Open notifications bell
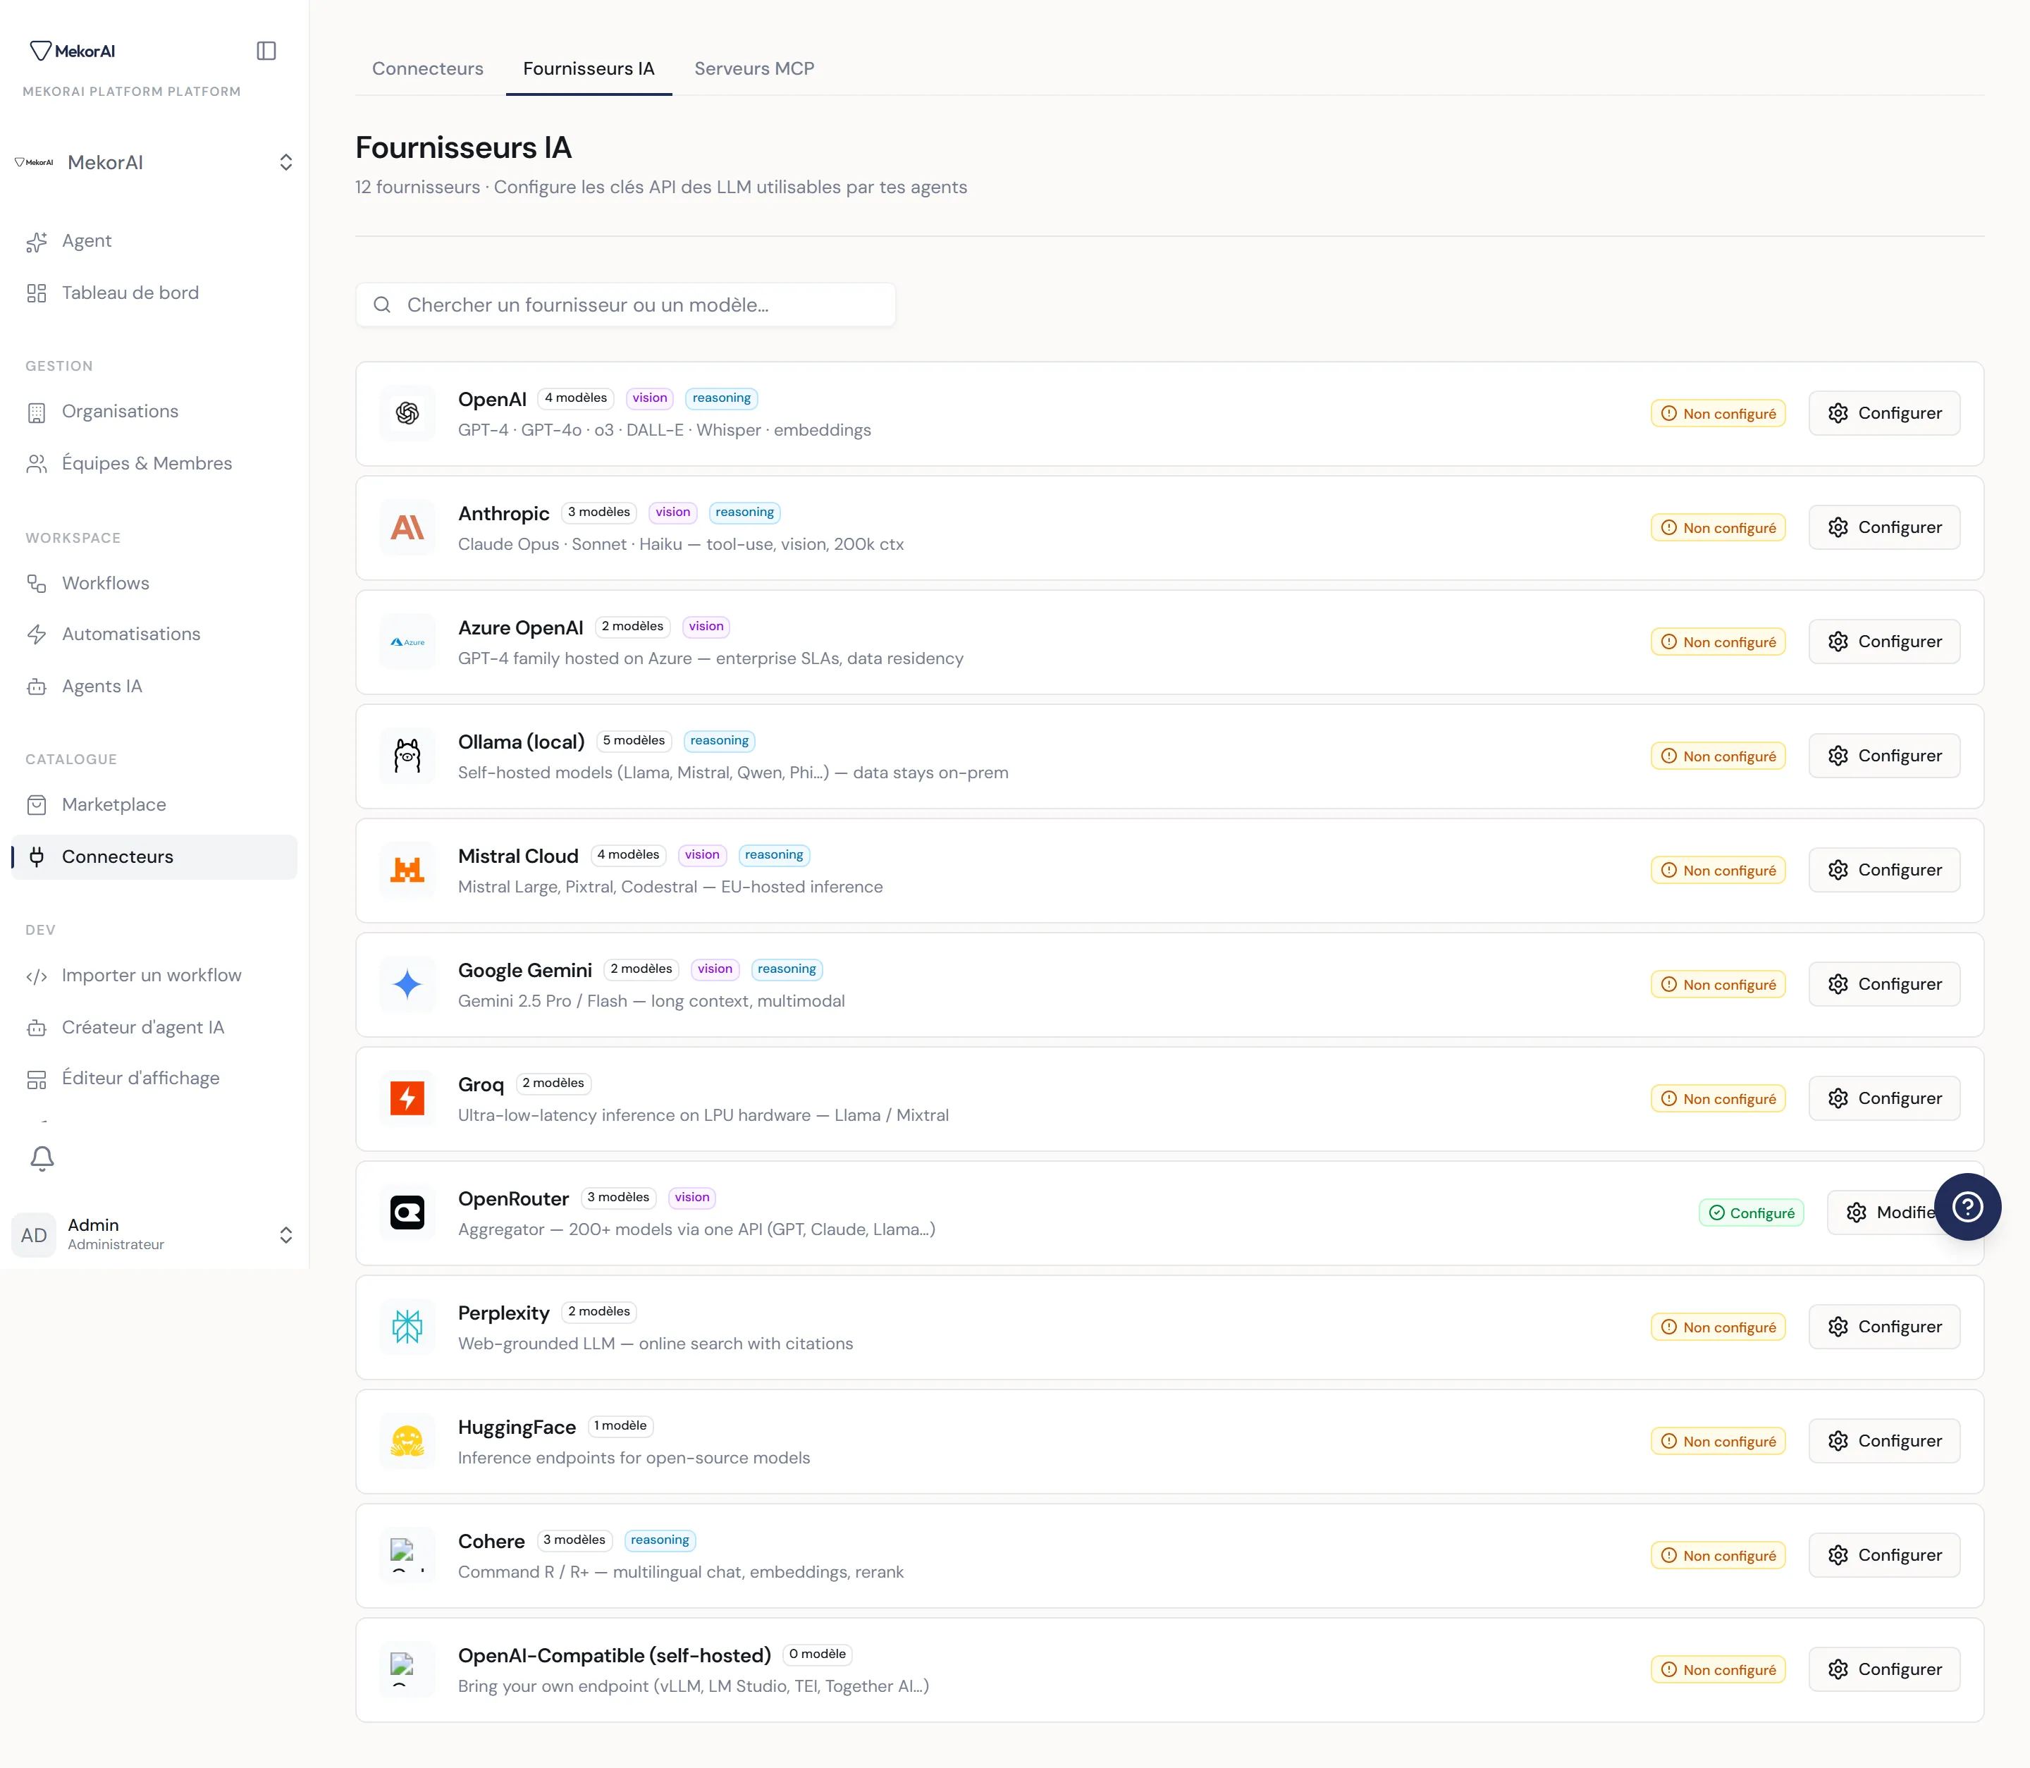Image resolution: width=2030 pixels, height=1768 pixels. (x=42, y=1158)
